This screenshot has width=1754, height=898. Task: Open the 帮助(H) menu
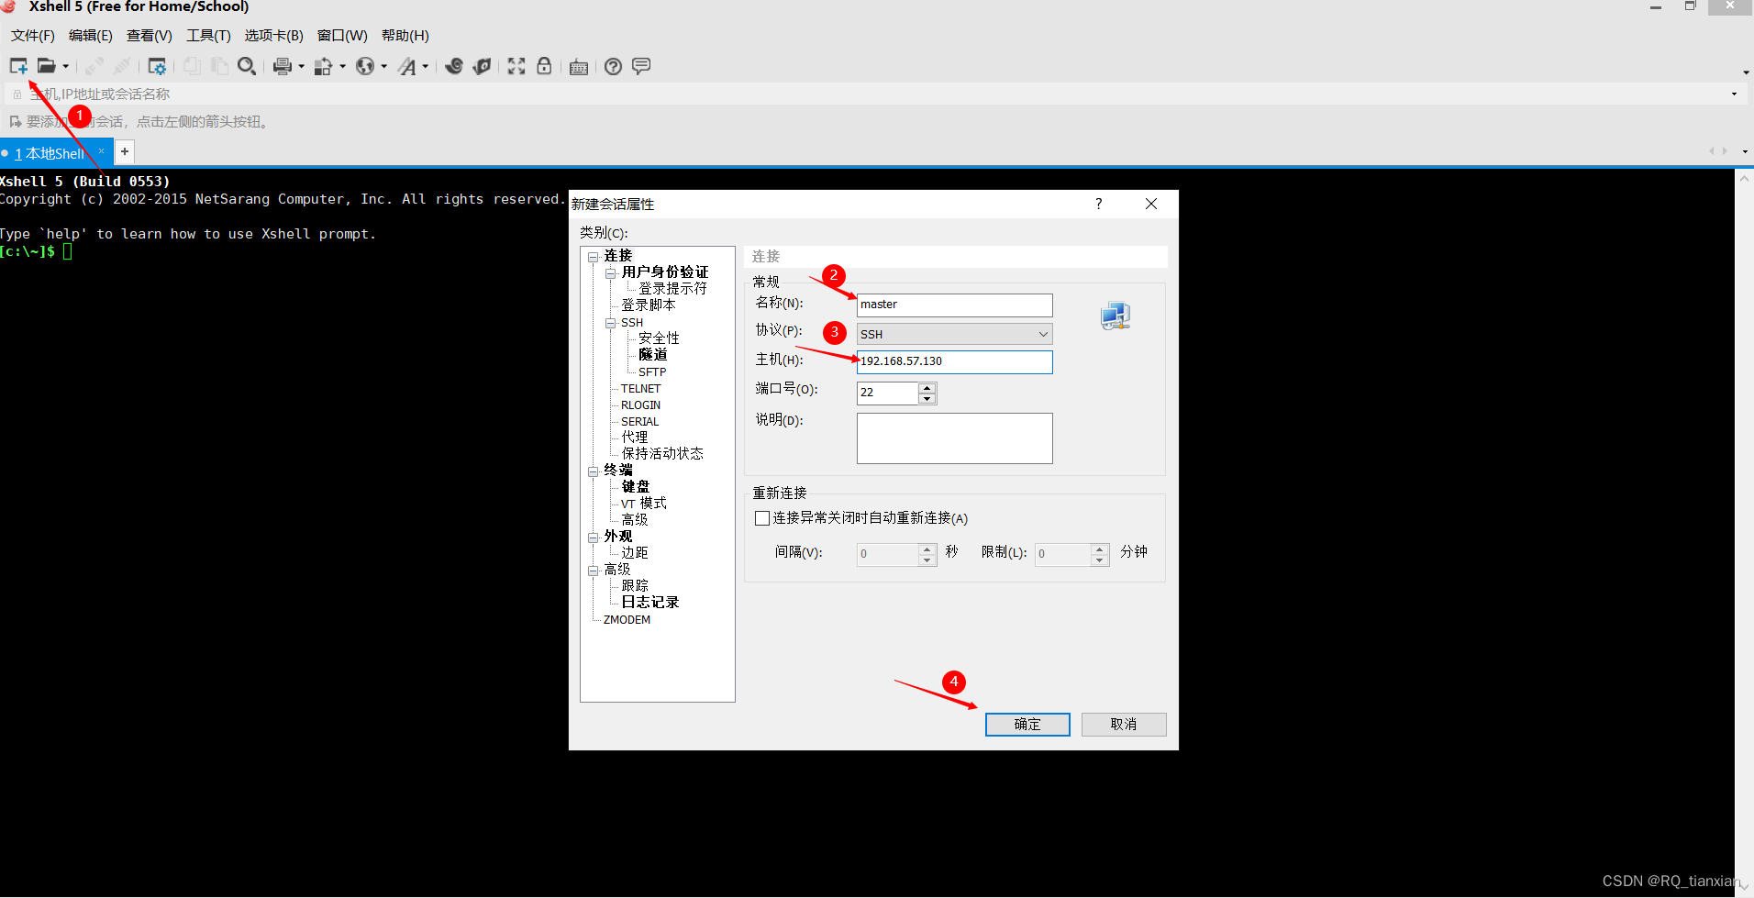405,36
